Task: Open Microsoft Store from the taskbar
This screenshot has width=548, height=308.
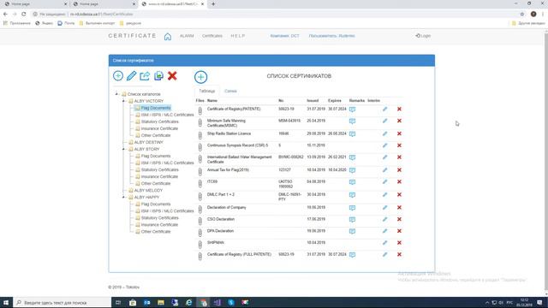Action: [x=133, y=302]
